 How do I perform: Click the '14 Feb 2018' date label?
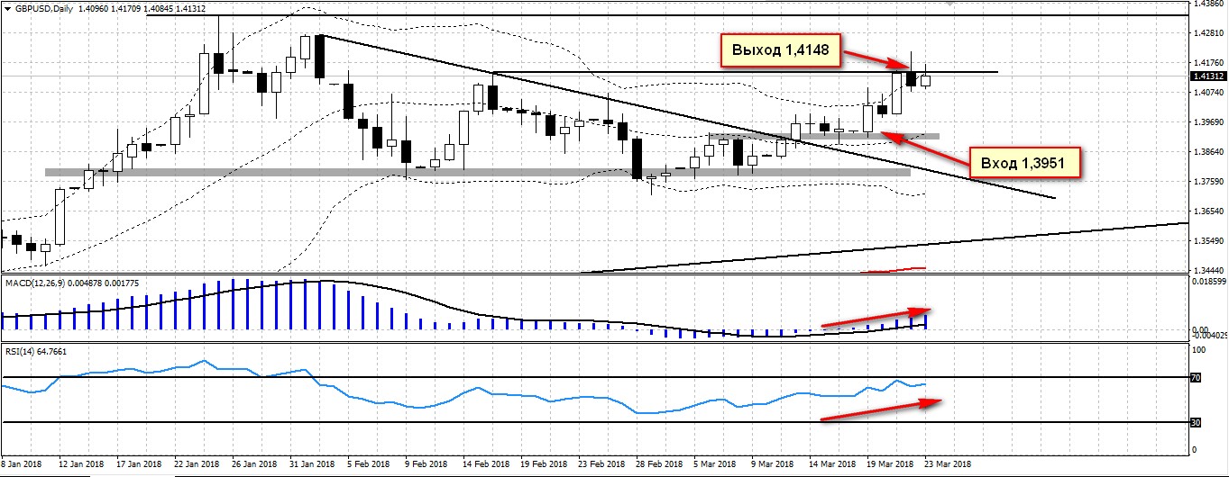point(482,463)
